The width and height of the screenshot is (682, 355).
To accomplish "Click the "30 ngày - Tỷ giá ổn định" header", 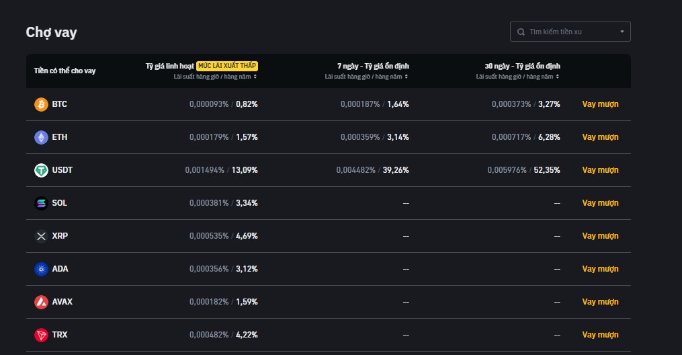I will (522, 66).
